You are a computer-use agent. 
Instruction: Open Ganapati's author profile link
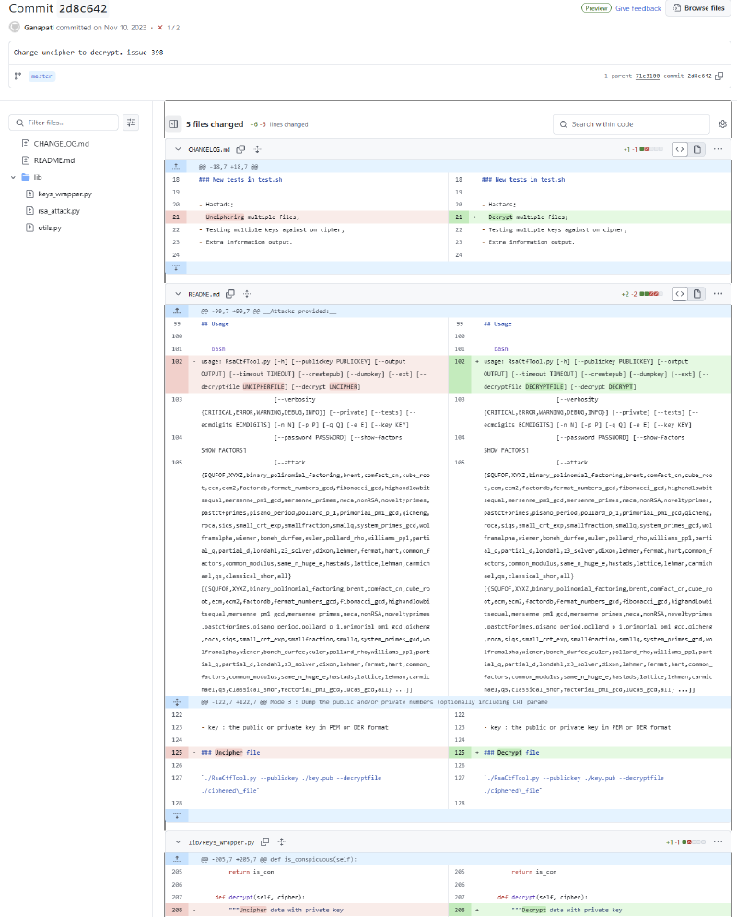point(40,28)
